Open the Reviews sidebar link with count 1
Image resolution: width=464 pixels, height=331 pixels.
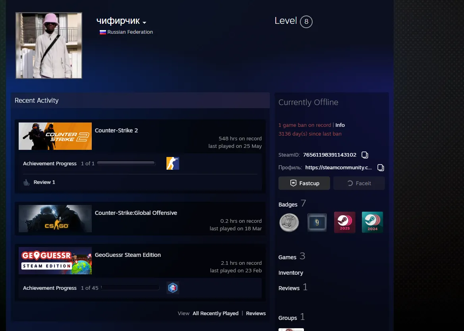[289, 288]
